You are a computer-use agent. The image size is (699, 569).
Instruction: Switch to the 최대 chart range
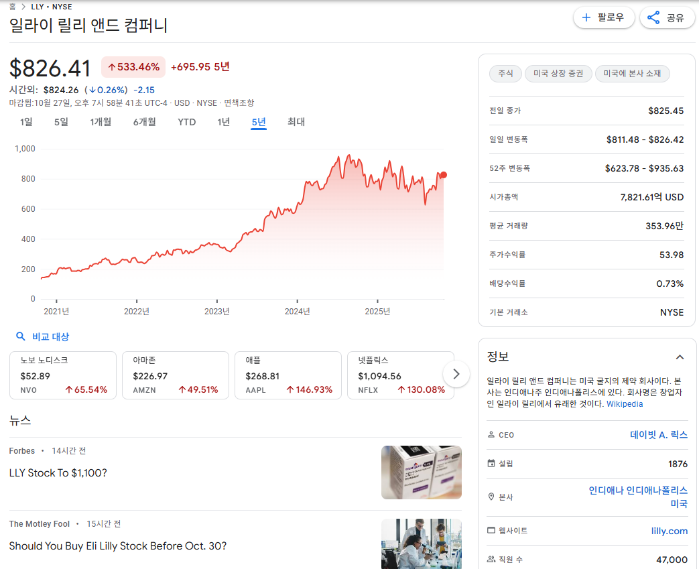point(296,122)
